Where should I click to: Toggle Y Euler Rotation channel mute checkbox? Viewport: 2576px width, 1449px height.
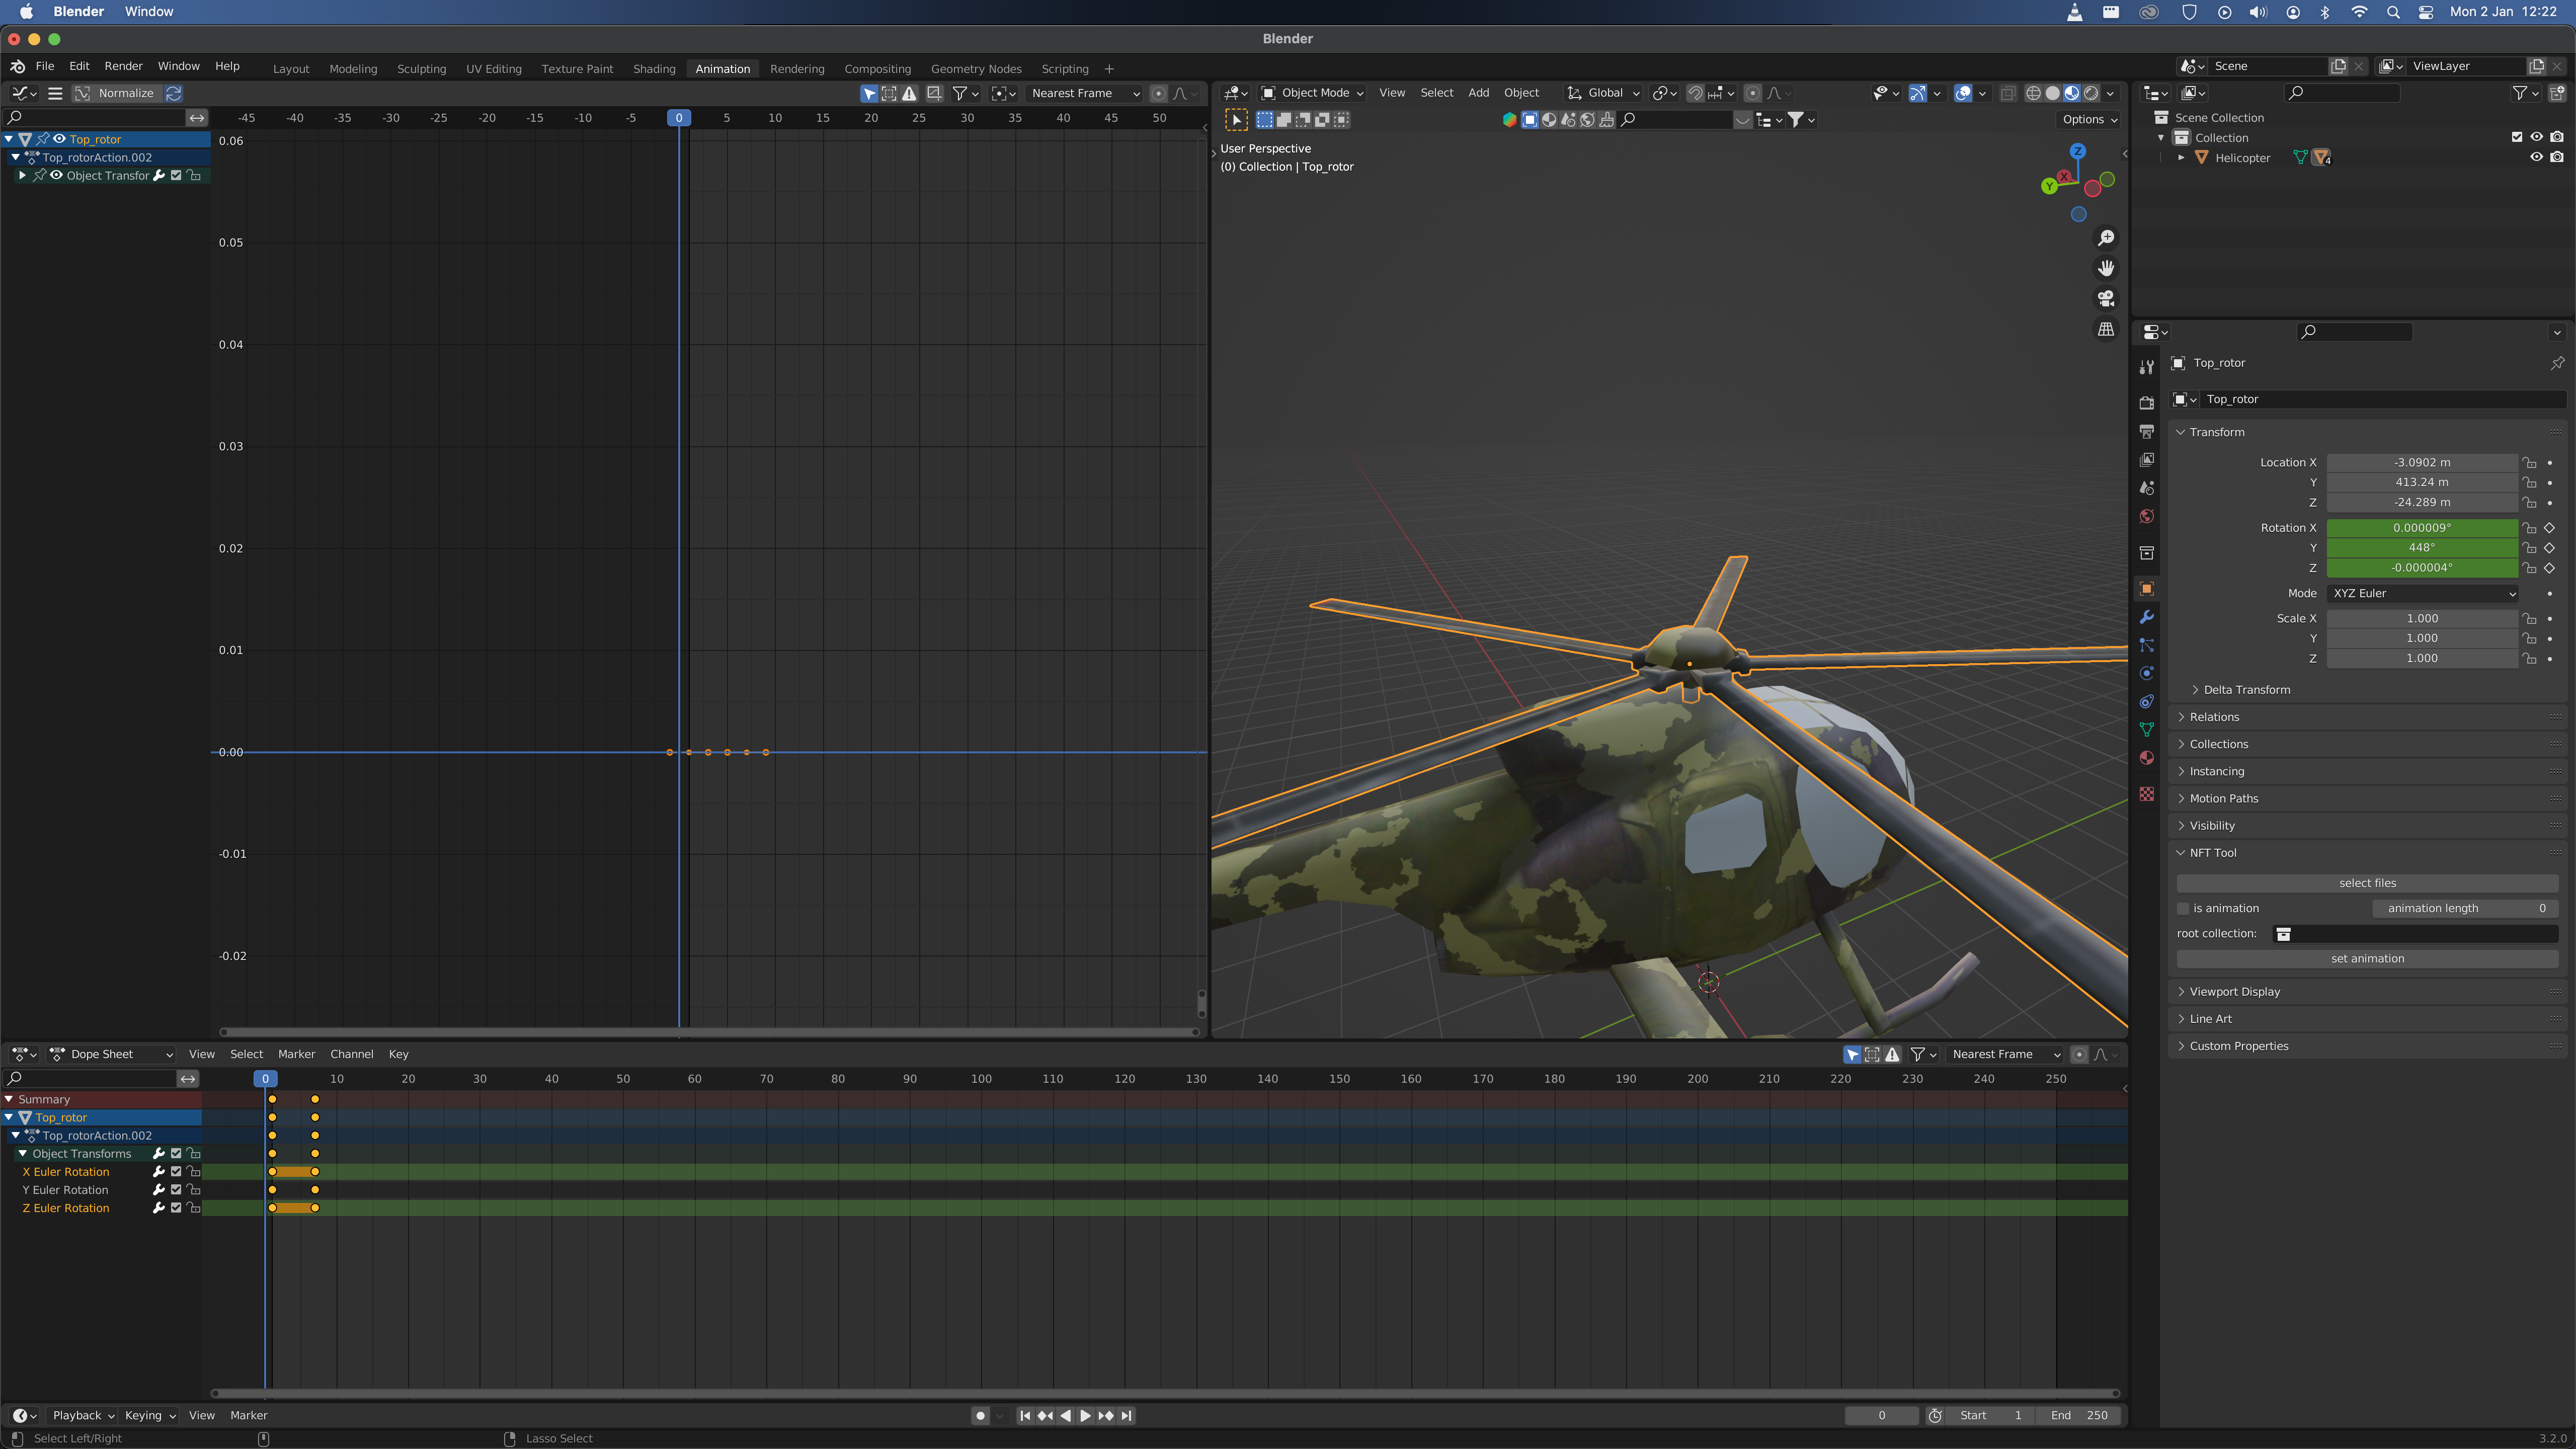click(176, 1190)
